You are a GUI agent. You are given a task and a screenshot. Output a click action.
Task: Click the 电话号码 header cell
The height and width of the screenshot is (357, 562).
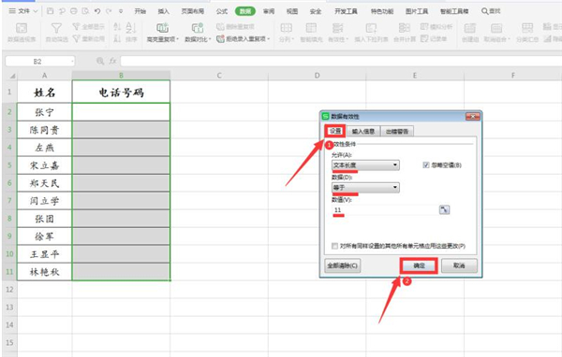point(121,93)
